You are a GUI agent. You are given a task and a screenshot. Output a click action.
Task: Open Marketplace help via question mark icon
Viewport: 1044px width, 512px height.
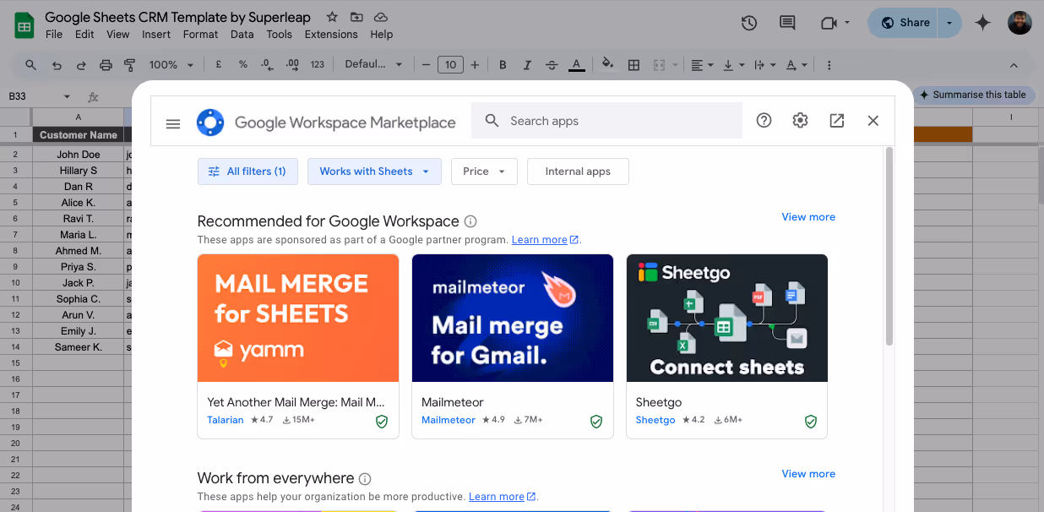pyautogui.click(x=764, y=121)
